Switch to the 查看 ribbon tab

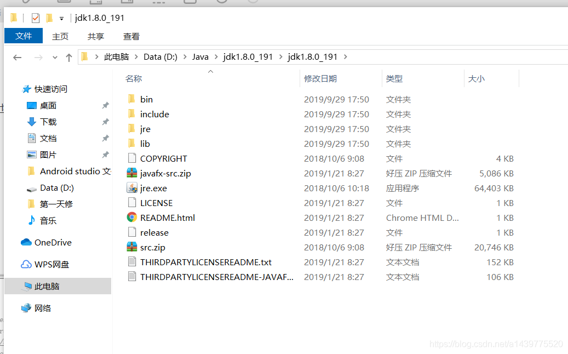(x=131, y=37)
